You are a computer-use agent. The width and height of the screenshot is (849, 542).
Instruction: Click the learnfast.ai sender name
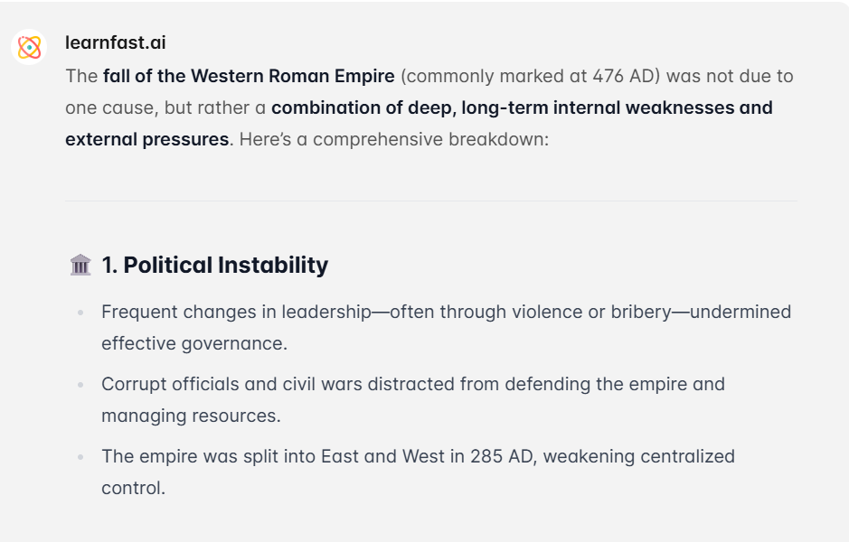click(x=116, y=42)
